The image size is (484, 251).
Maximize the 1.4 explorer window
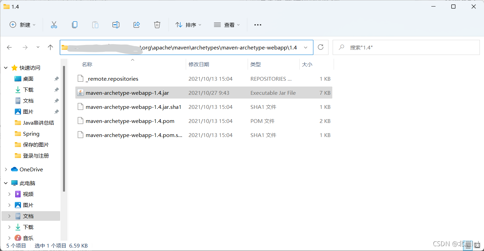coord(453,7)
